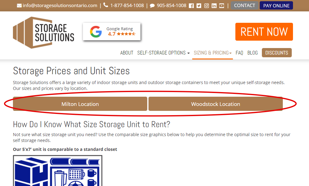Image resolution: width=309 pixels, height=186 pixels.
Task: Click the phone handset icon
Action: [106, 5]
